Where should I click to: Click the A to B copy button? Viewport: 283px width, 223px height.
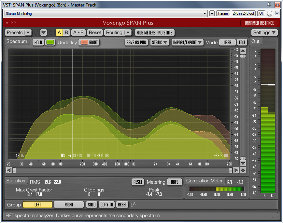78,33
